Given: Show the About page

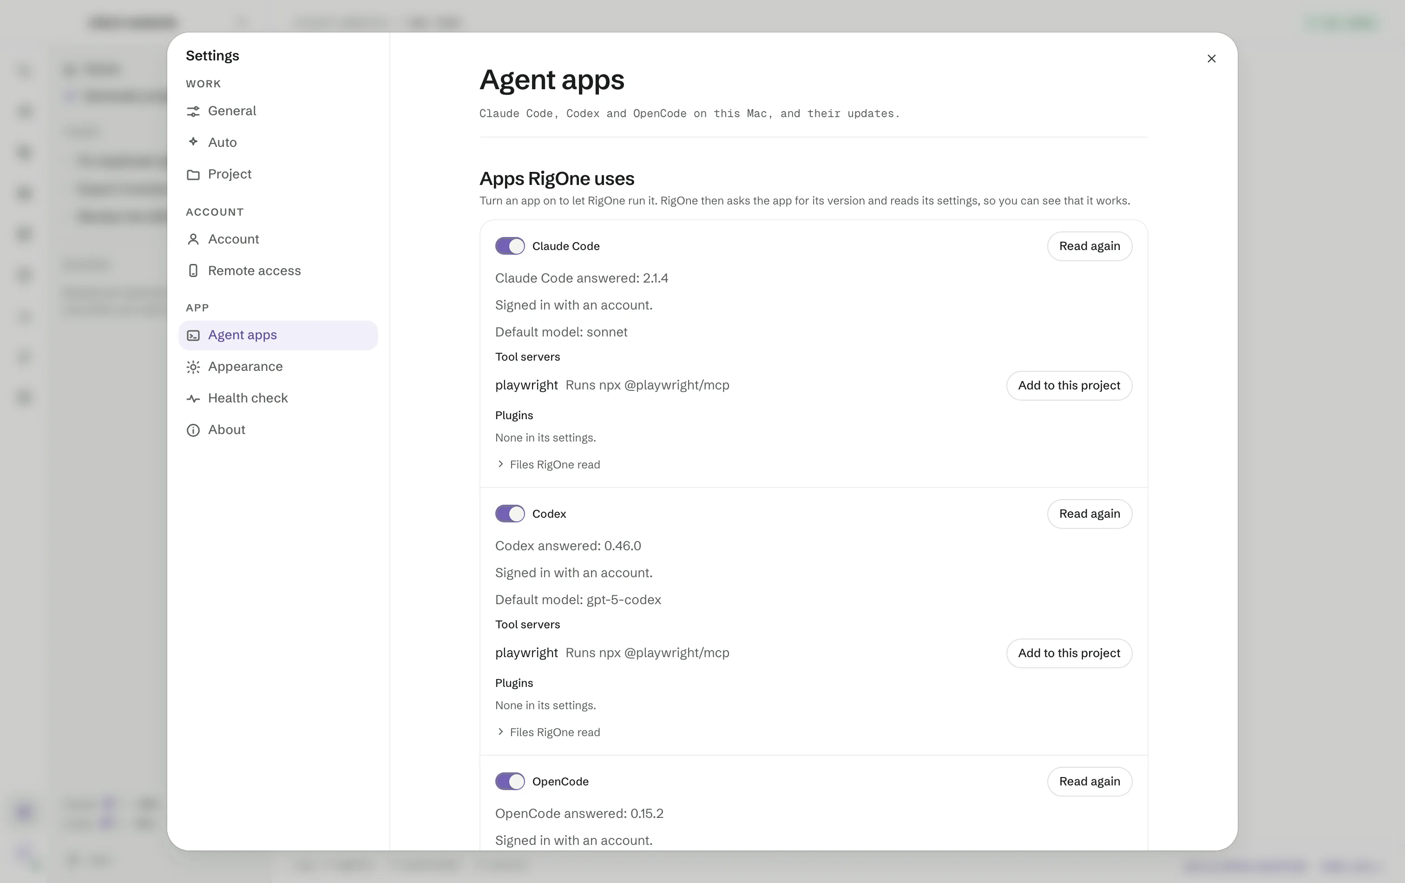Looking at the screenshot, I should (278, 429).
